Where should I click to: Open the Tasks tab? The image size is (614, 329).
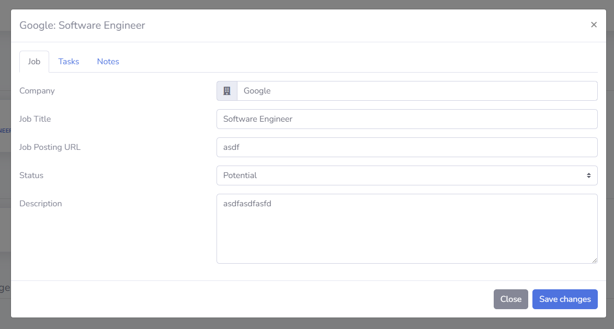(x=69, y=62)
